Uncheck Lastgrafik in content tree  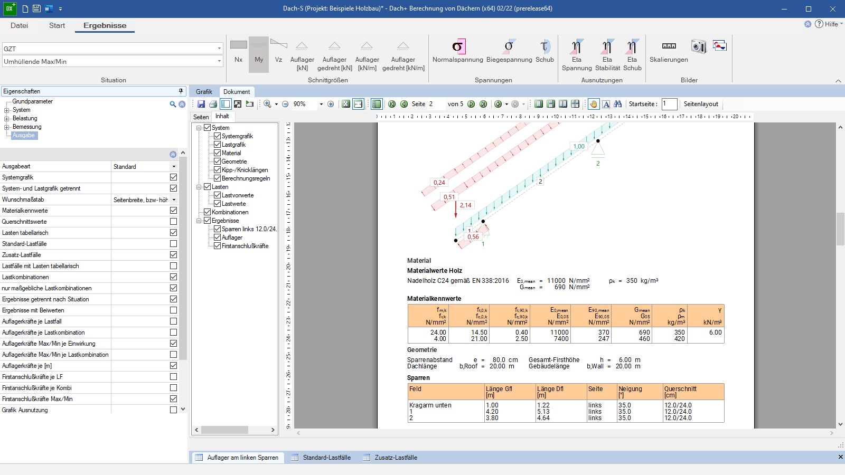pyautogui.click(x=217, y=145)
